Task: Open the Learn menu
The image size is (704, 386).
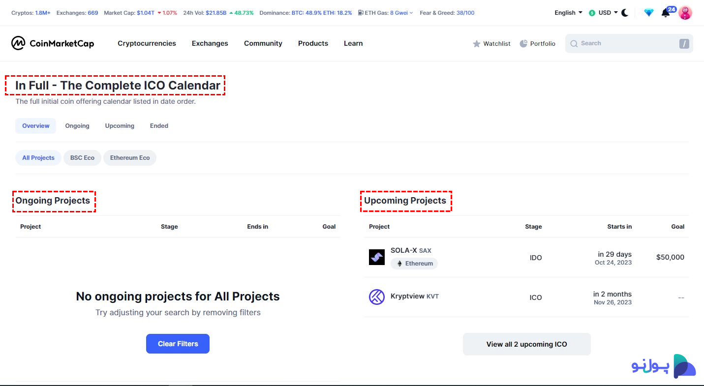Action: 353,43
